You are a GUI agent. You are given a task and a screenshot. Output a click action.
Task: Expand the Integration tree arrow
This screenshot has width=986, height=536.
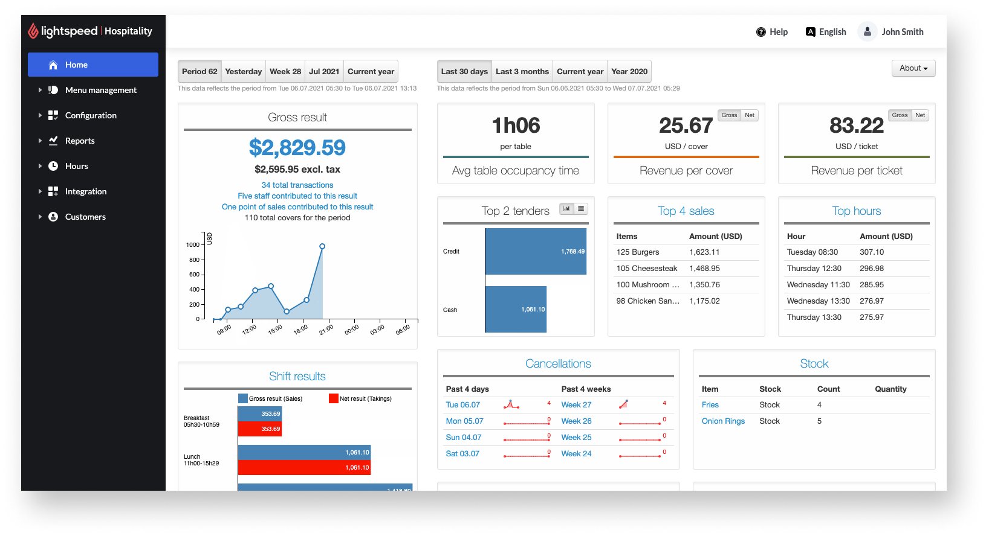(40, 191)
